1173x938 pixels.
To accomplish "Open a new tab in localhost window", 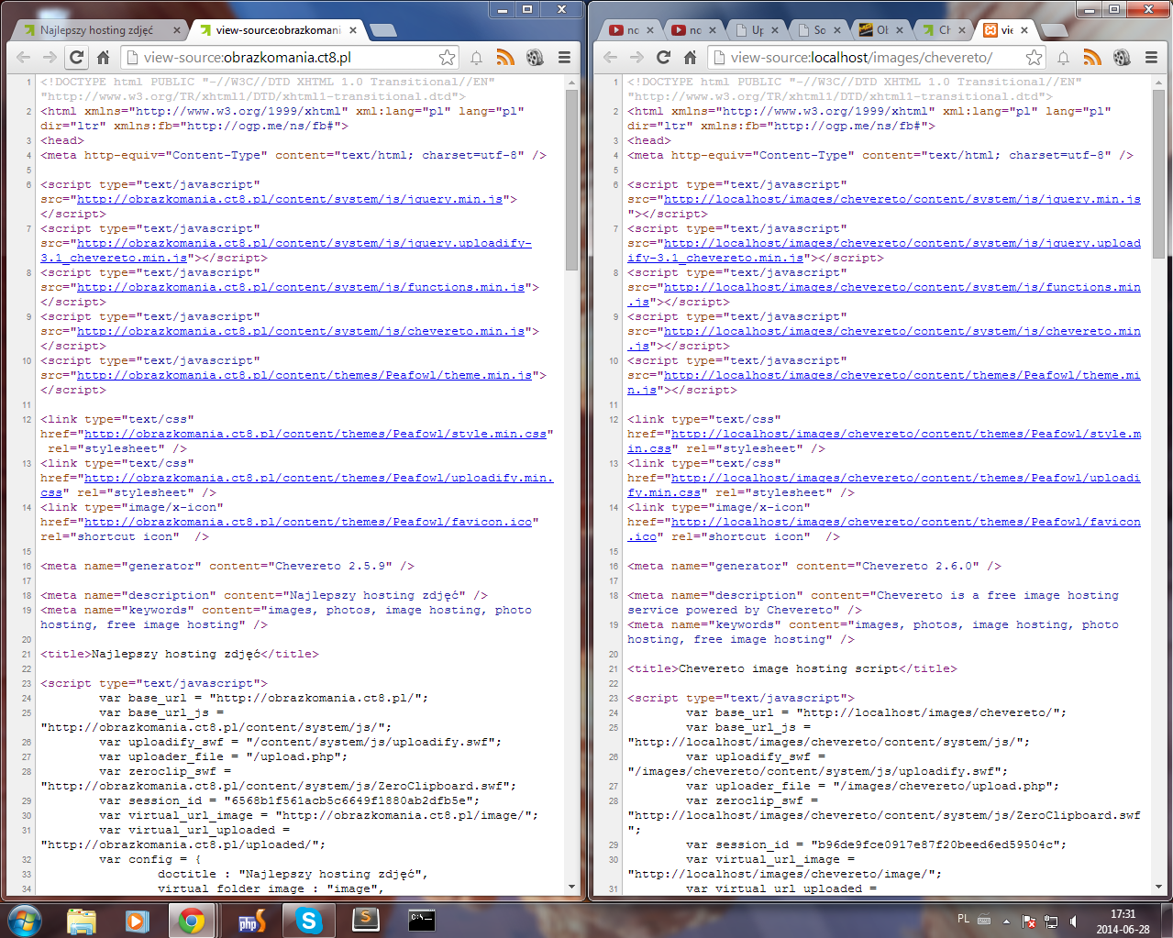I will point(1055,30).
